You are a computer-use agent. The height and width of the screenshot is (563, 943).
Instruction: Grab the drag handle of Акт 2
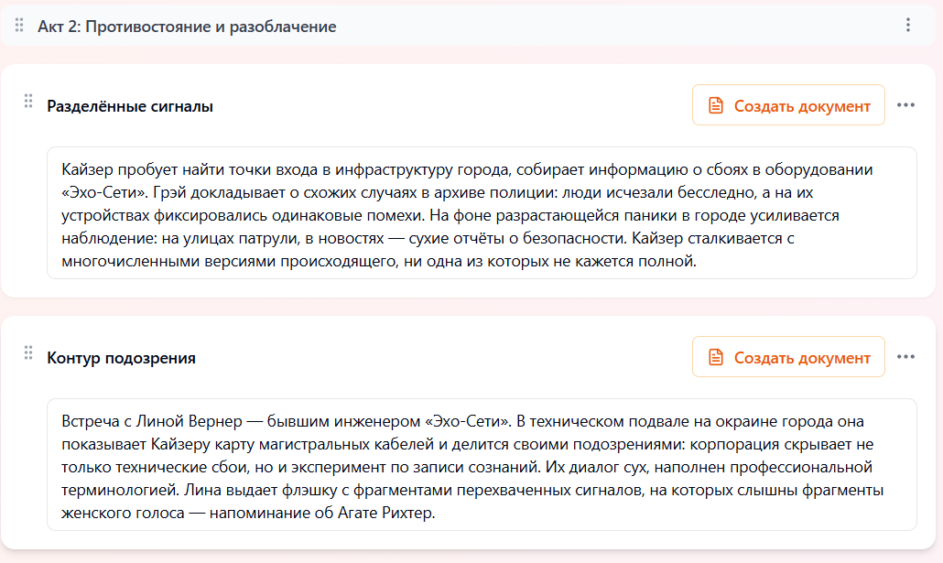pyautogui.click(x=20, y=26)
